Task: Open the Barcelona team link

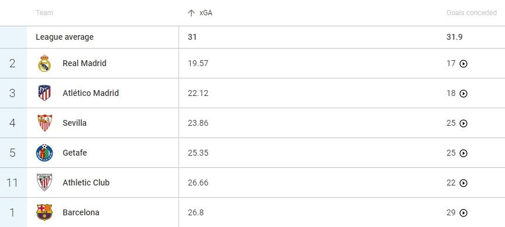Action: (81, 212)
